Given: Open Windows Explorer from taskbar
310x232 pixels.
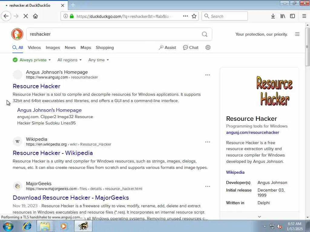Looking at the screenshot, I should 45,226.
